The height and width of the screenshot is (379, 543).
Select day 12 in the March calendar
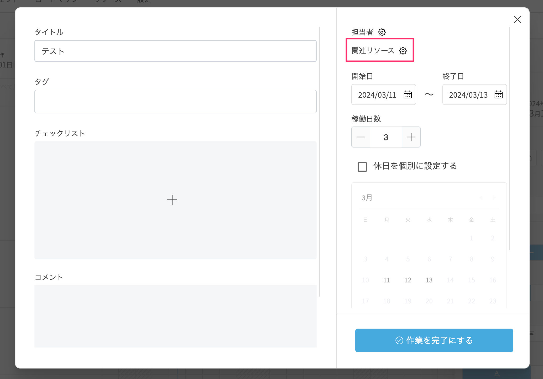pyautogui.click(x=408, y=280)
